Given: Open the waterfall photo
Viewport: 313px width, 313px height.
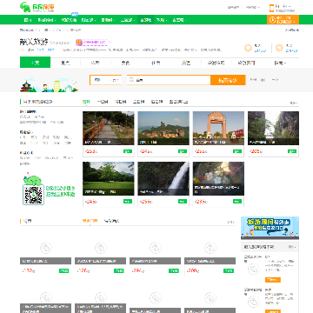Looking at the screenshot, I should 163,178.
